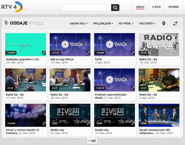
Task: Click share icon on Polnočni klub thumbnail
Action: tap(44, 123)
